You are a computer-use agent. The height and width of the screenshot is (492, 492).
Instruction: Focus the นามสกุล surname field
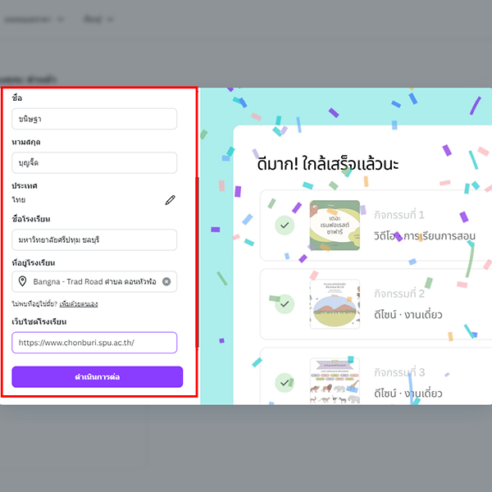coord(94,163)
